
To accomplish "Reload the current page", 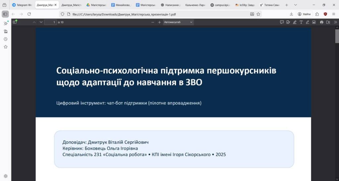I will (29, 14).
